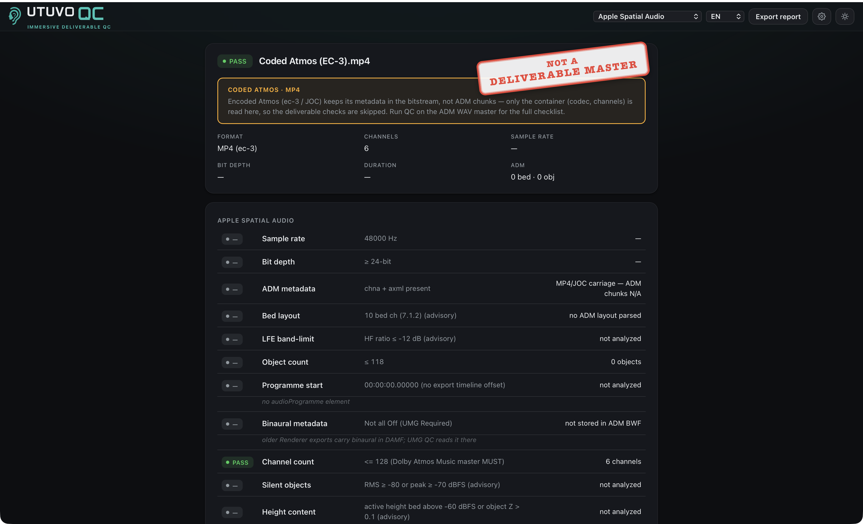The width and height of the screenshot is (863, 524).
Task: Click the Object count check label
Action: tap(285, 362)
